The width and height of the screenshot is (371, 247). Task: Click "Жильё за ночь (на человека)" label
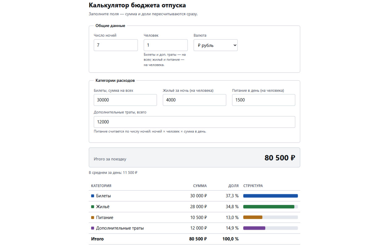pos(188,90)
